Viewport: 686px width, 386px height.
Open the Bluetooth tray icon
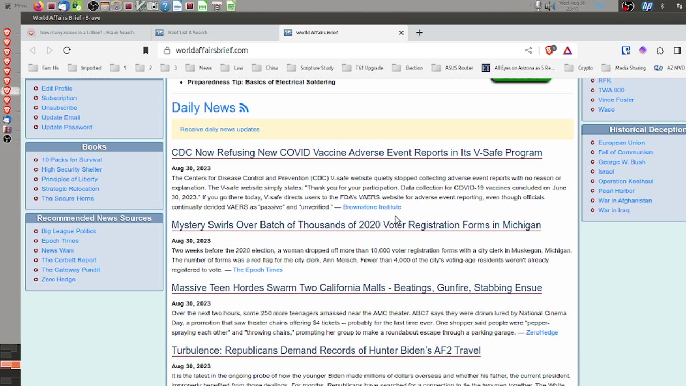click(662, 6)
